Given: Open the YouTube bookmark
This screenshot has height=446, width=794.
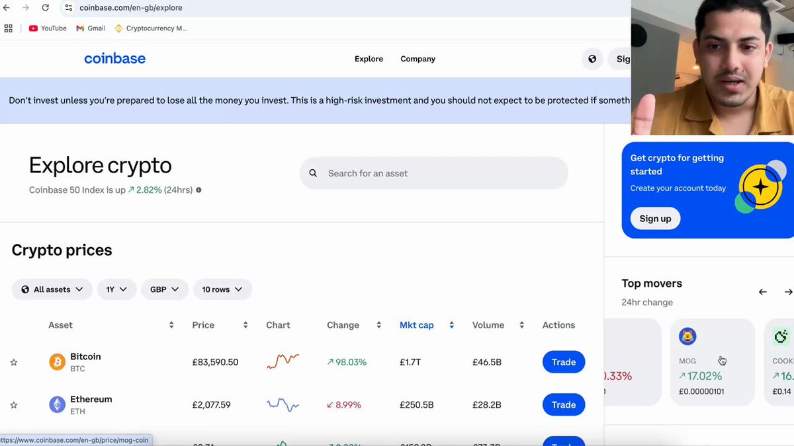Looking at the screenshot, I should [48, 28].
